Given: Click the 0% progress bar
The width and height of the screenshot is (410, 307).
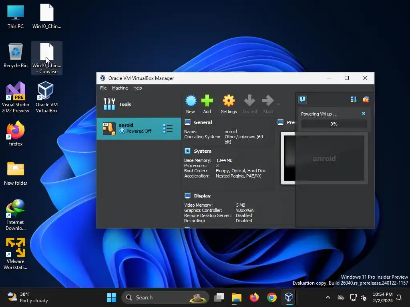Looking at the screenshot, I should click(x=334, y=124).
